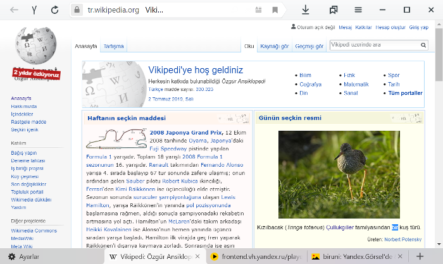Viewport: 443px width, 264px height.
Task: Click the Hesap oluştur link
Action: (390, 27)
